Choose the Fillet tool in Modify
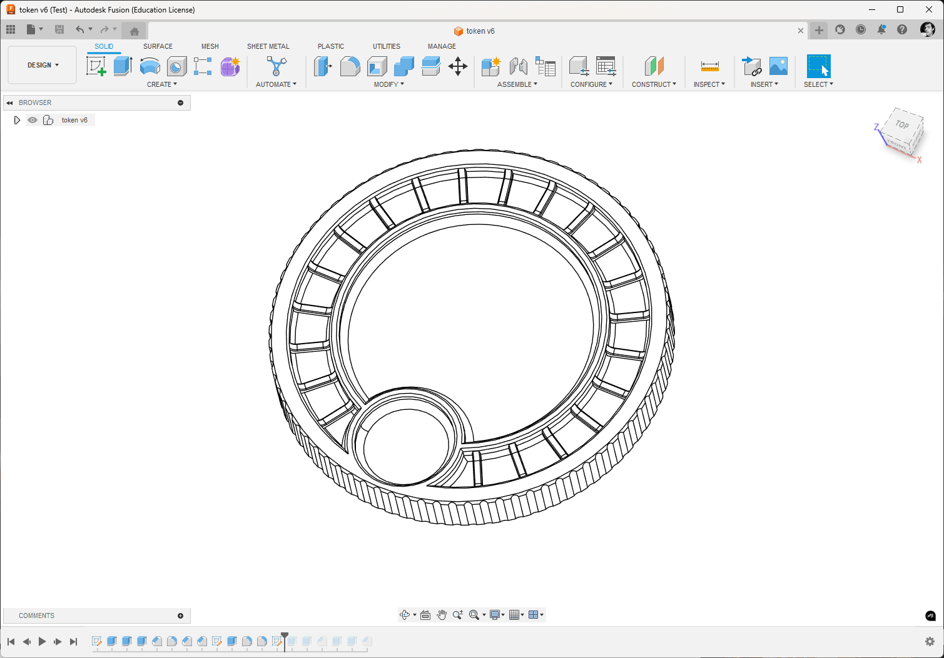This screenshot has height=658, width=944. click(x=350, y=66)
